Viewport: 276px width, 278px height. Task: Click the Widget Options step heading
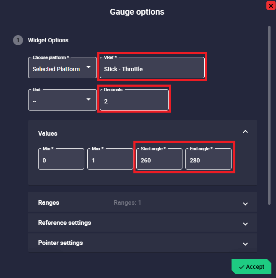[x=48, y=41]
